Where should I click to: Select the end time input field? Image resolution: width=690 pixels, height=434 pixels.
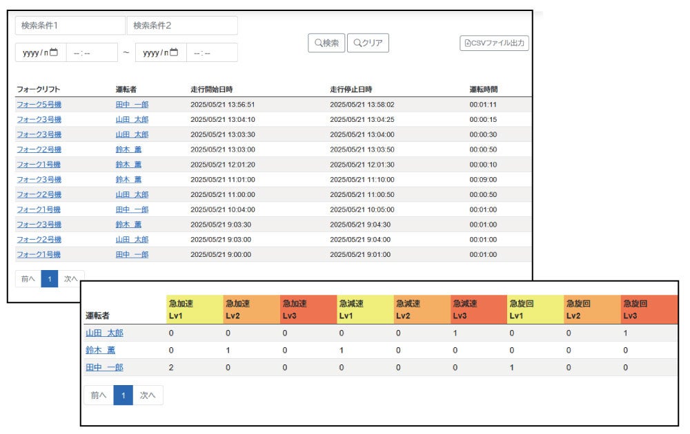[x=212, y=53]
